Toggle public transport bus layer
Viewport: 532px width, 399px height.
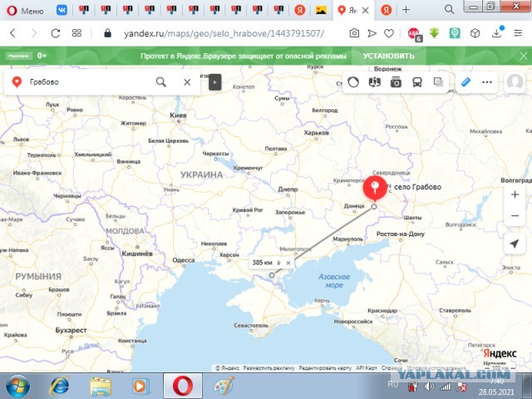[x=417, y=82]
